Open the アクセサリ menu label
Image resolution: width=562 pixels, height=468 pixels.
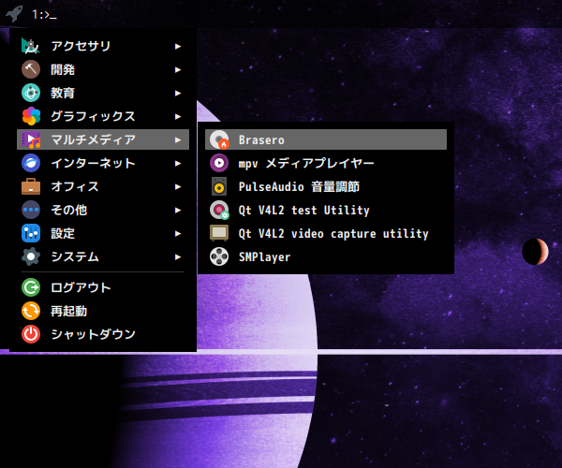pos(81,46)
